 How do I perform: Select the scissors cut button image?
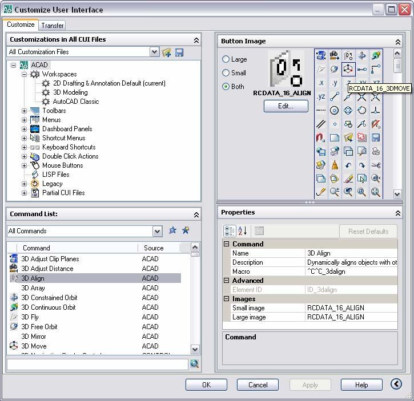375,165
